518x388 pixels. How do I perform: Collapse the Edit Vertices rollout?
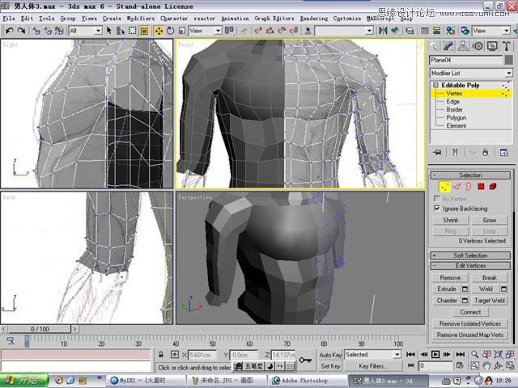[x=470, y=266]
